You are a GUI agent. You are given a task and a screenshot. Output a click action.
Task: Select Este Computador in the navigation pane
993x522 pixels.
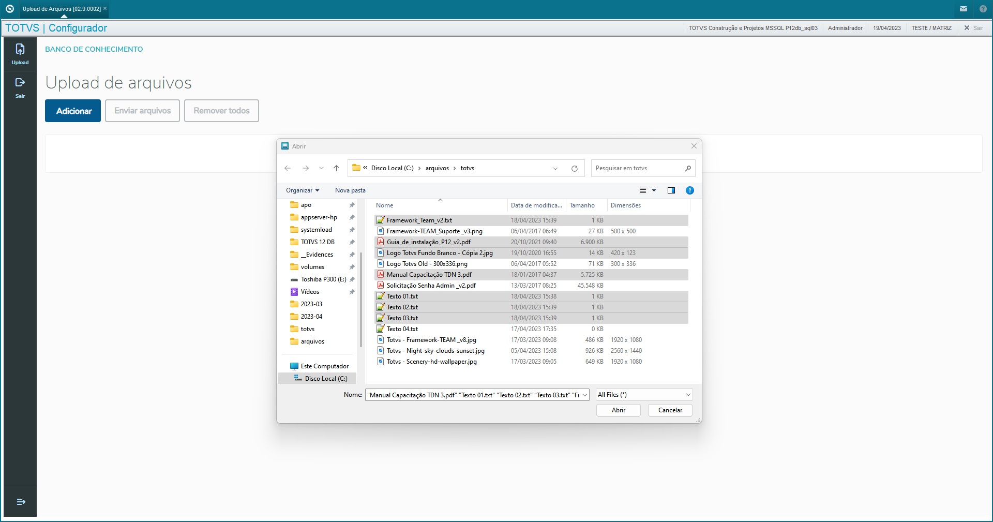point(319,366)
